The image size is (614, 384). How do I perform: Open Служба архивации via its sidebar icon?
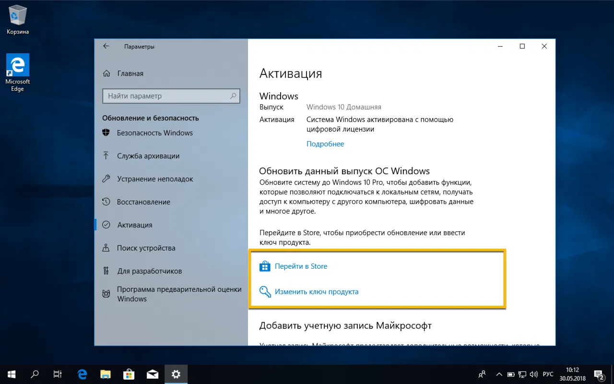pos(106,156)
